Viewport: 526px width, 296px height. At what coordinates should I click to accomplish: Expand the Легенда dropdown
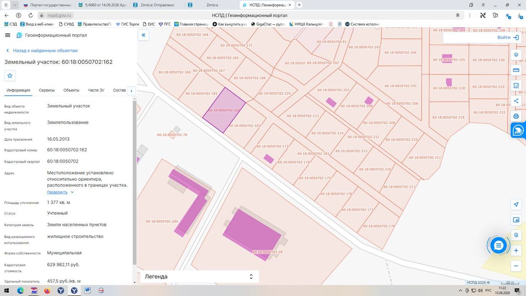pyautogui.click(x=199, y=277)
